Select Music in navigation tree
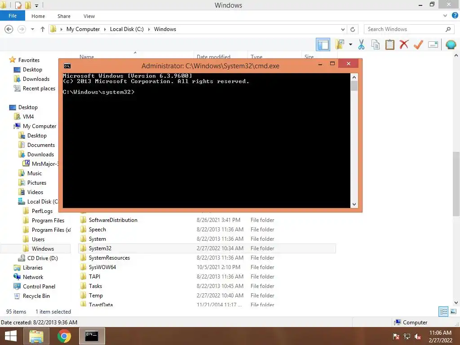The image size is (460, 345). (34, 173)
